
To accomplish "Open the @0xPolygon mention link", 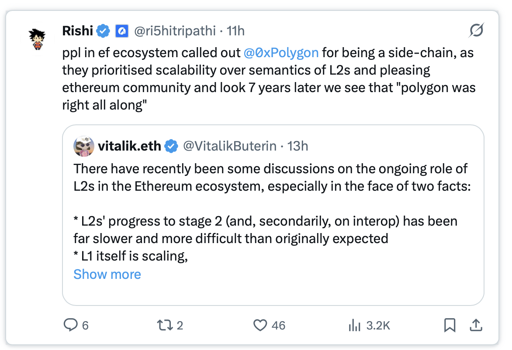I will tap(281, 53).
